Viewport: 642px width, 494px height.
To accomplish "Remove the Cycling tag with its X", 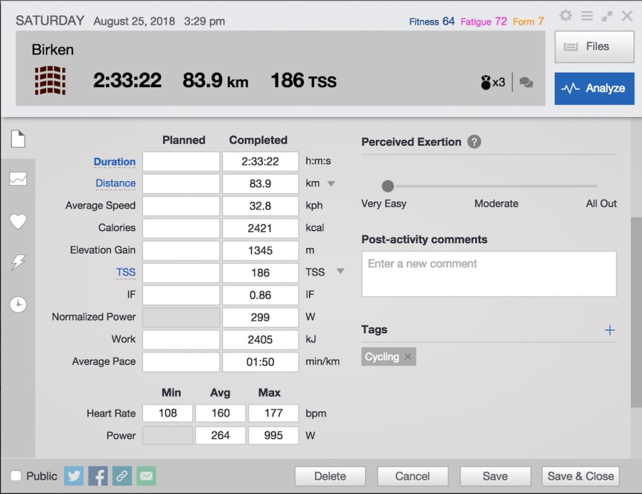I will (x=407, y=357).
